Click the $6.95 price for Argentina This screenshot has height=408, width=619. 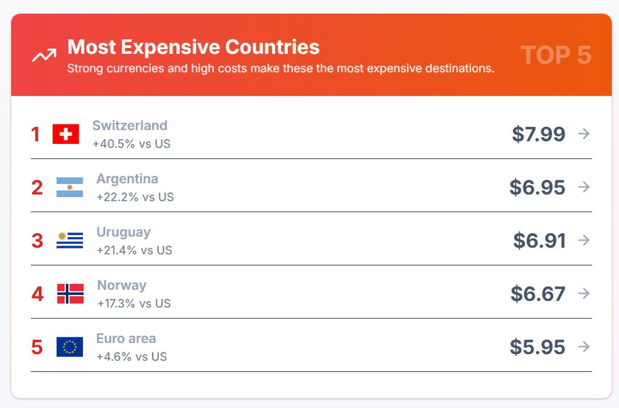[537, 187]
